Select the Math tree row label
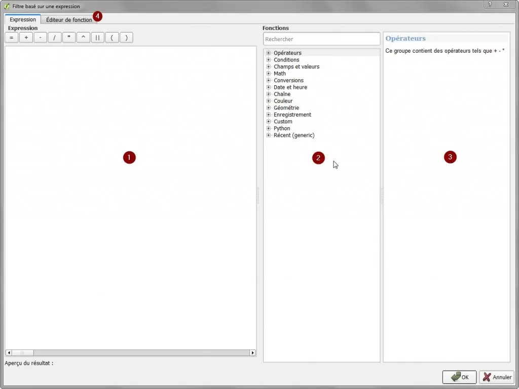Screen dimensions: 519x389 point(279,74)
